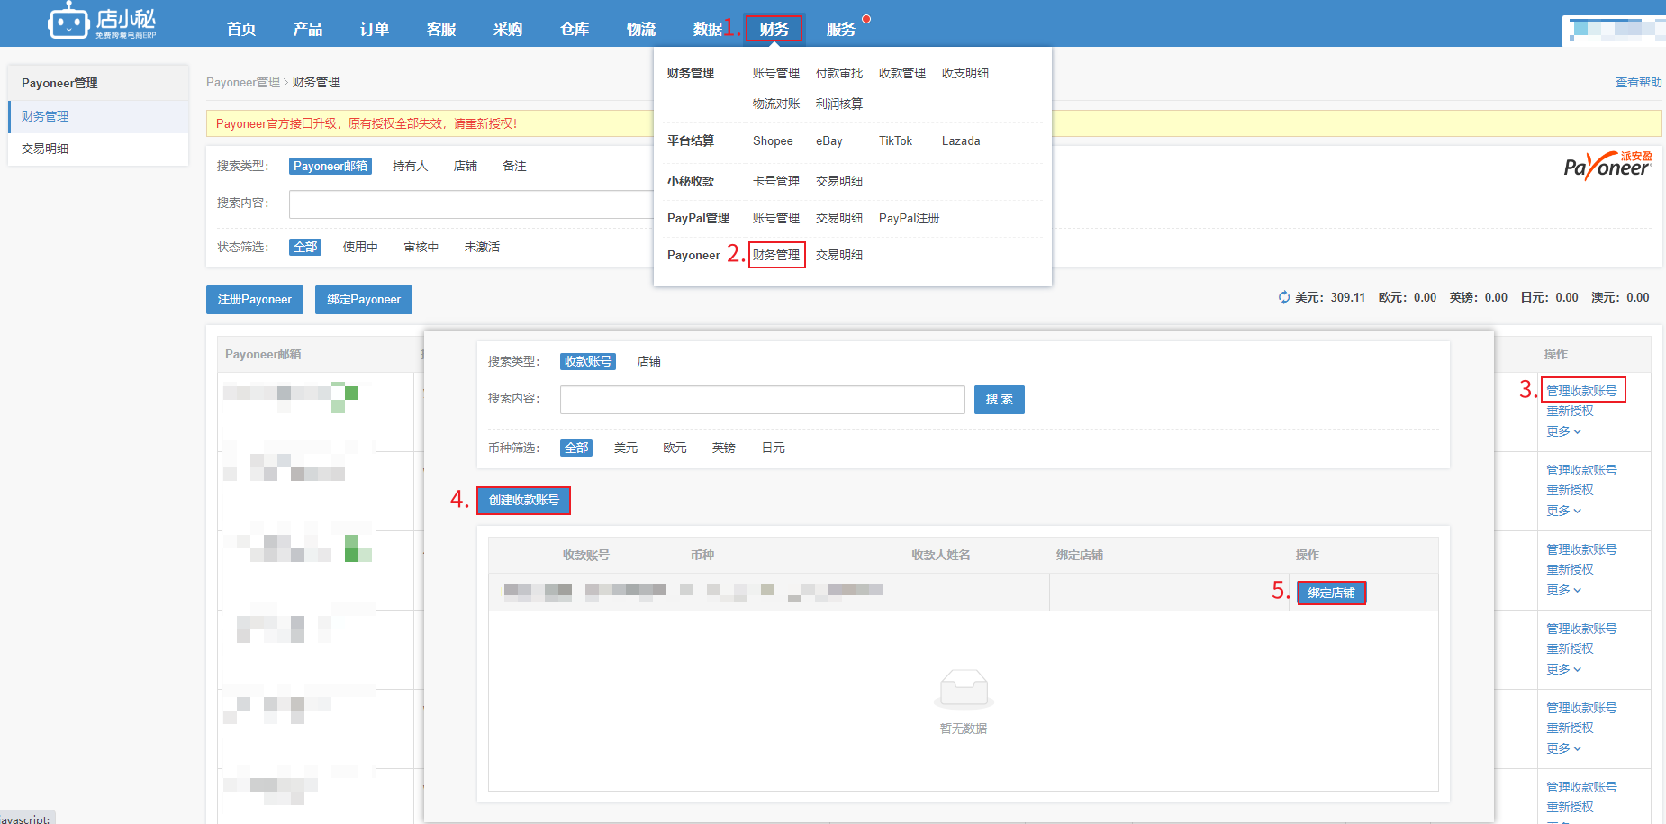Screen dimensions: 1666x824
Task: Expand 更多 dropdown in the third row
Action: tap(1564, 590)
